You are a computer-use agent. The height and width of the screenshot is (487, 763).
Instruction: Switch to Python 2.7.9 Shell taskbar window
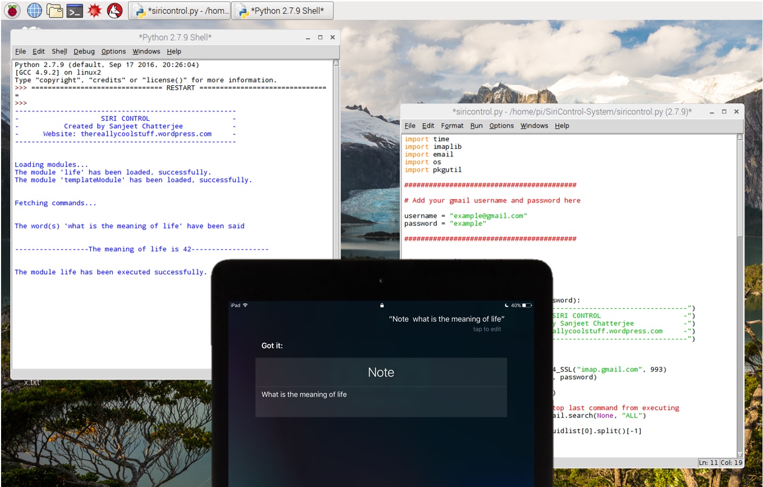(282, 11)
